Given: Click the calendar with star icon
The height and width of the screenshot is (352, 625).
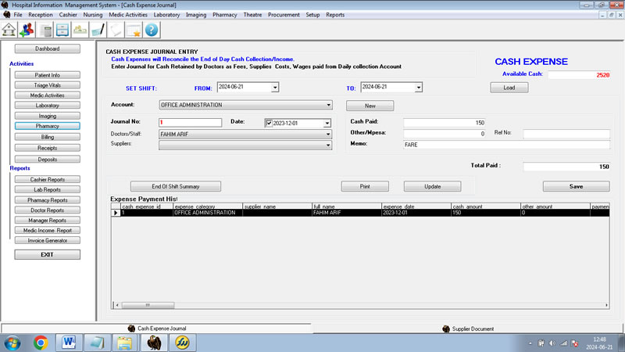Looking at the screenshot, I should 134,29.
